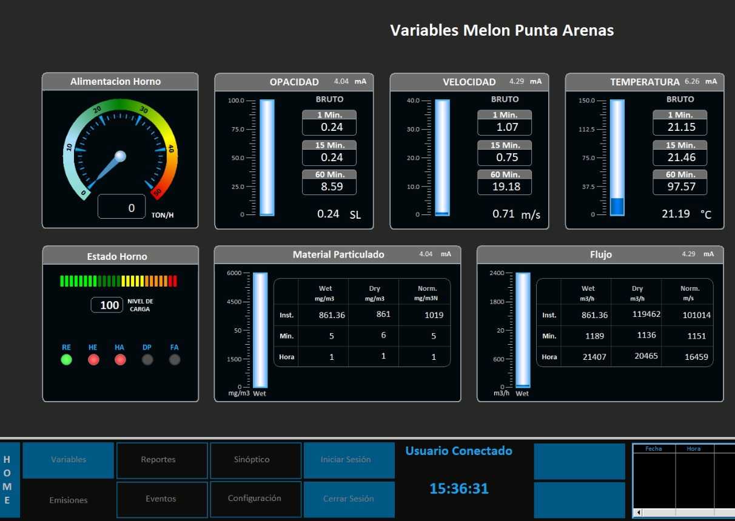Screen dimensions: 735x521
Task: Click the Alimentacion Horno gauge needle hub
Action: pyautogui.click(x=120, y=156)
